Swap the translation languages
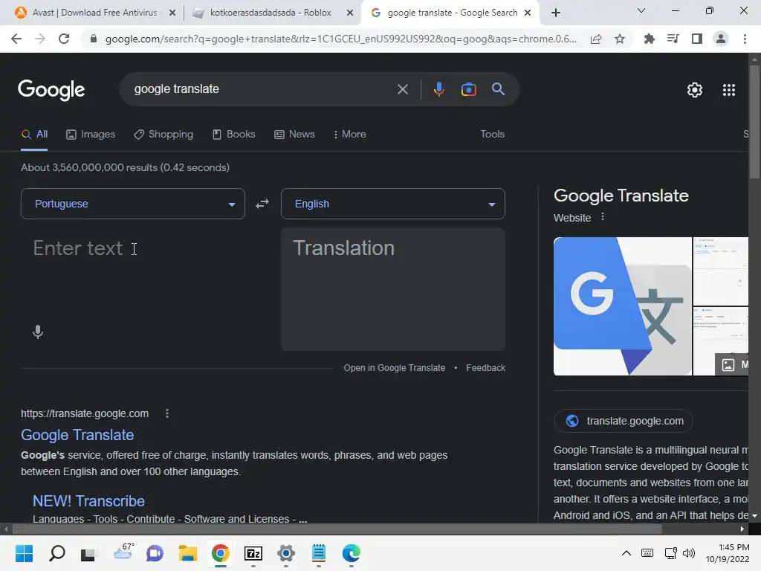 [262, 204]
